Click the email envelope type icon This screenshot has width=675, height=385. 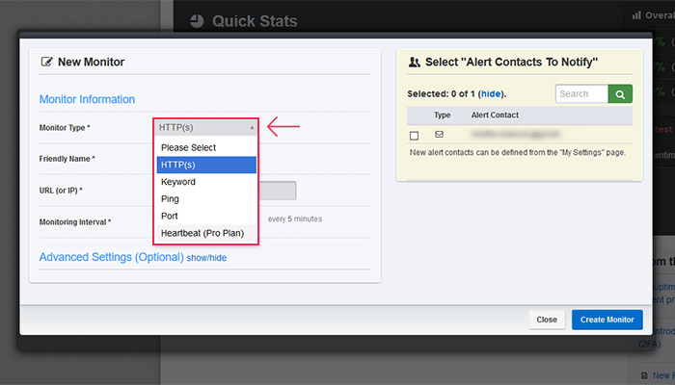coord(439,135)
